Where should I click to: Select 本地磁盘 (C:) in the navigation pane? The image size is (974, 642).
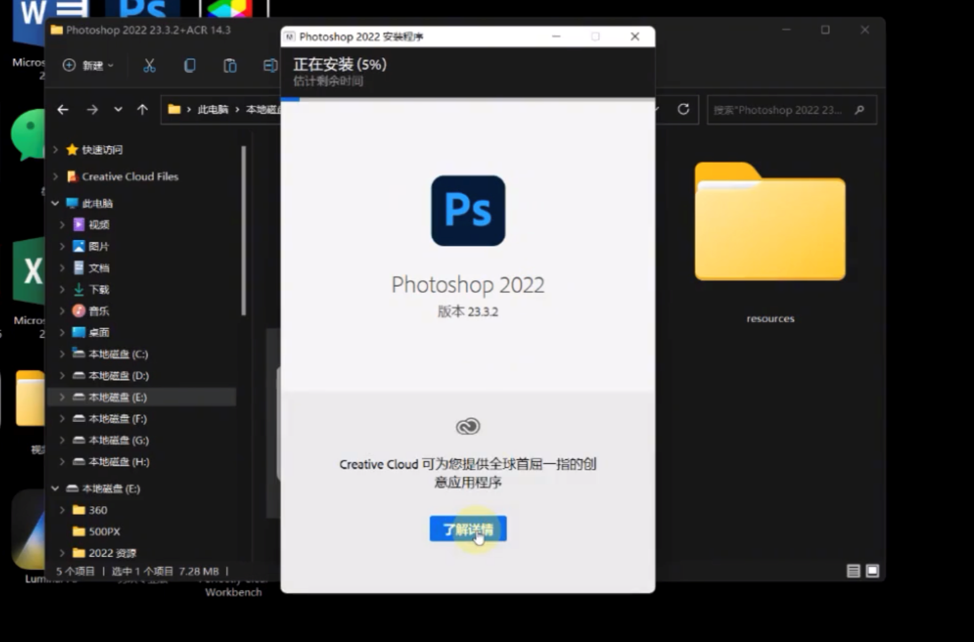[x=118, y=354]
